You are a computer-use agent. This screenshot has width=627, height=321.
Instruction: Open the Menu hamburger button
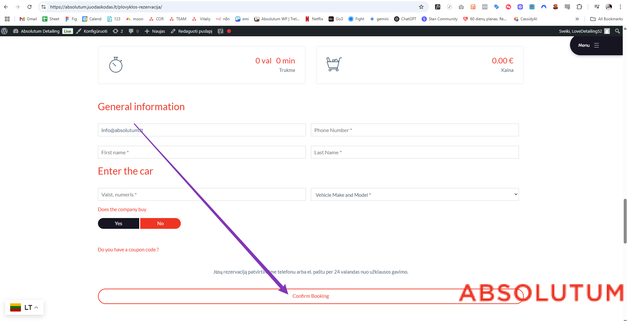click(x=589, y=45)
